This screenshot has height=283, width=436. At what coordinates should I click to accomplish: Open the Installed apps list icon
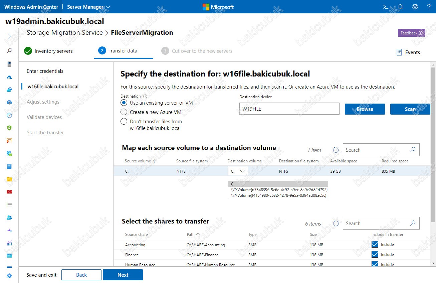click(9, 204)
